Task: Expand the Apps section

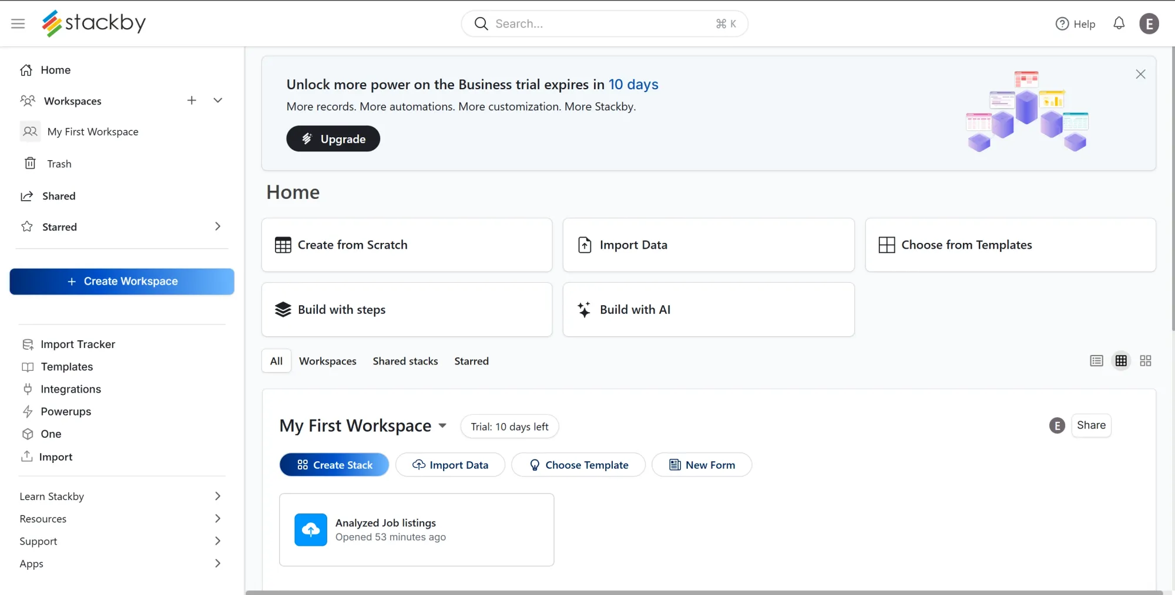Action: click(217, 563)
